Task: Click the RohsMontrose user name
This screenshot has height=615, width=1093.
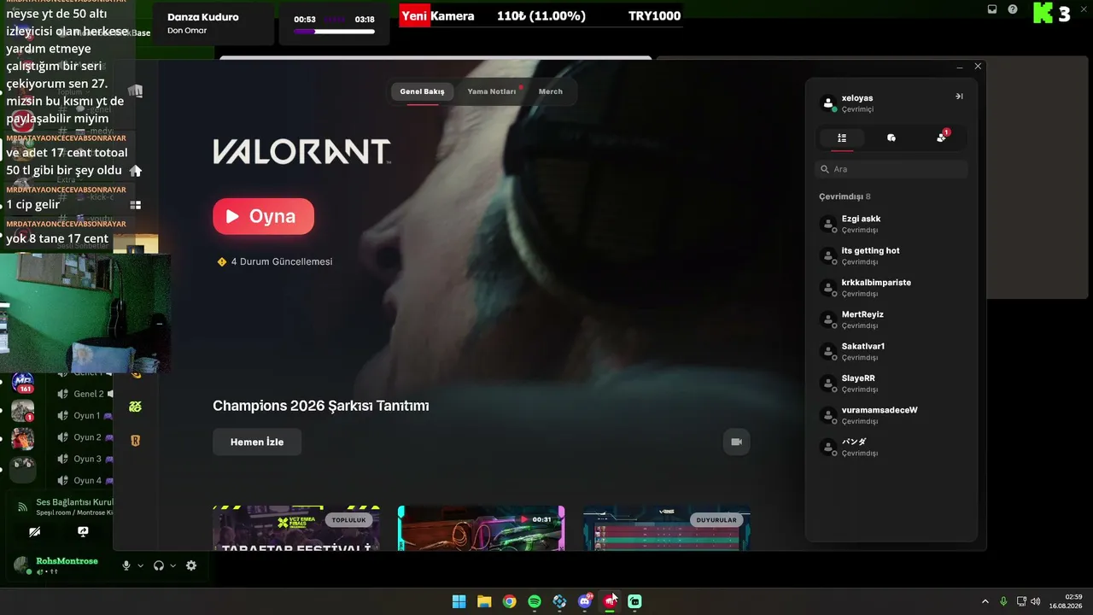Action: click(x=67, y=561)
